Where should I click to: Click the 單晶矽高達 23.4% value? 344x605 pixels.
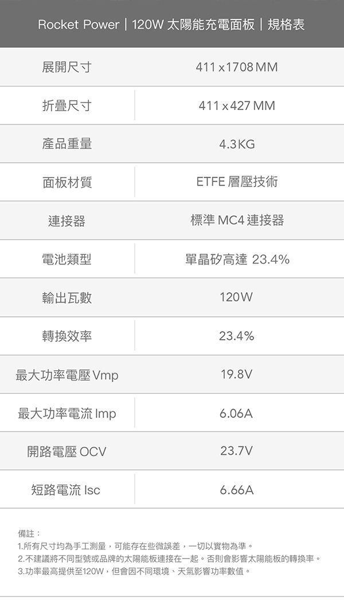point(237,259)
